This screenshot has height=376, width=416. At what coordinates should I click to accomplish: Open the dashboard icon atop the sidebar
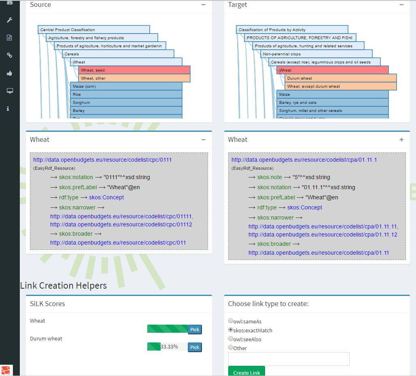click(x=10, y=3)
